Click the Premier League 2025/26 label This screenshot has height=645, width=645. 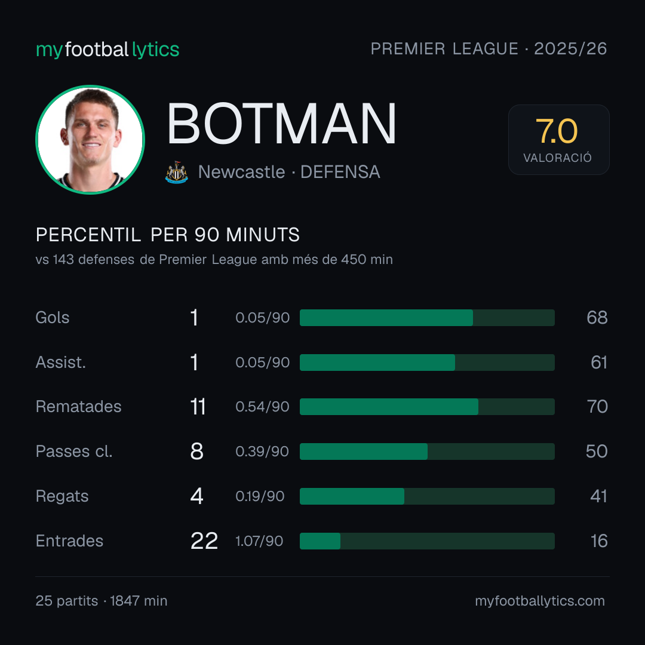[489, 49]
